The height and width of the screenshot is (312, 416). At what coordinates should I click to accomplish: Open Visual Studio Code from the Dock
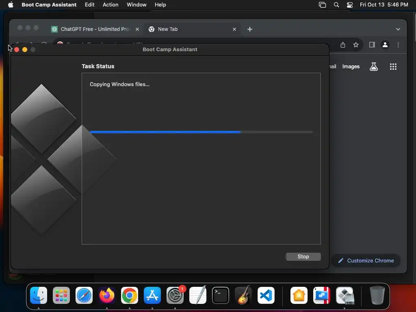click(x=266, y=295)
